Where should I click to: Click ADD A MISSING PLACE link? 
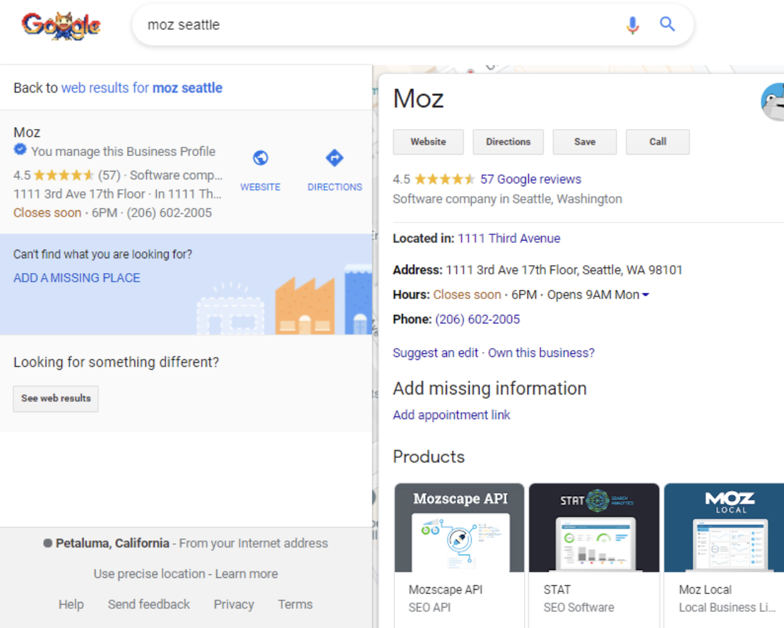tap(77, 278)
